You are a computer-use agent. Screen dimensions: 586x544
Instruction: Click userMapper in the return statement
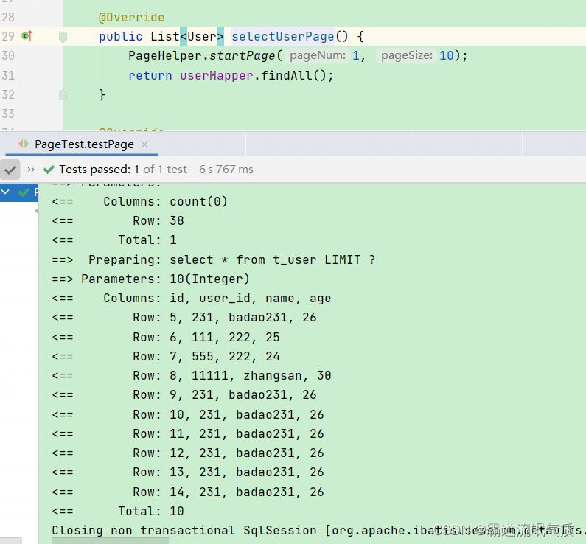tap(217, 75)
